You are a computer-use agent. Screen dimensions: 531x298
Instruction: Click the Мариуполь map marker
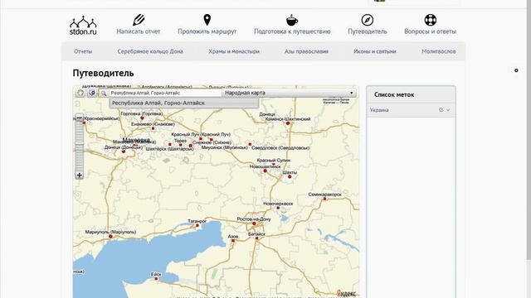point(110,237)
